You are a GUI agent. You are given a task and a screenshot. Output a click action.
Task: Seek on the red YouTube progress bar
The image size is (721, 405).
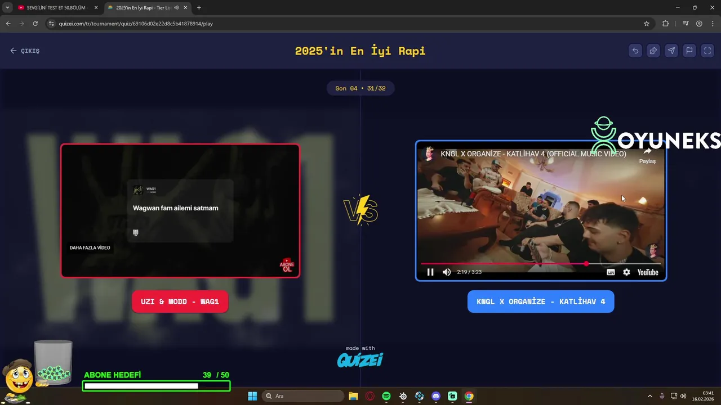click(541, 263)
